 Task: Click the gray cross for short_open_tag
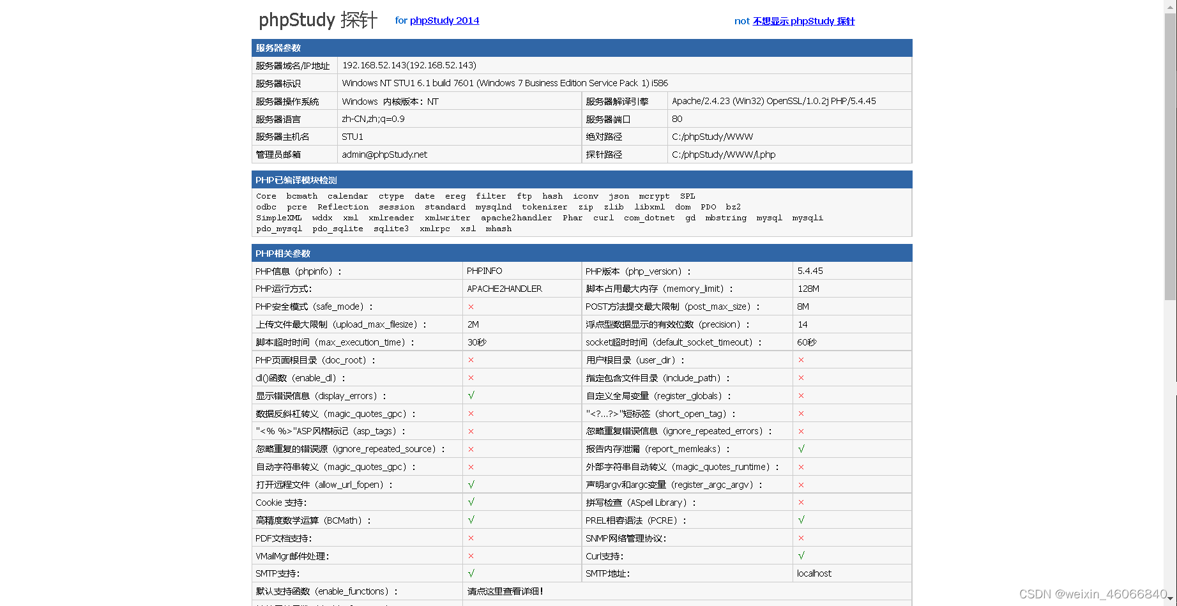click(801, 414)
